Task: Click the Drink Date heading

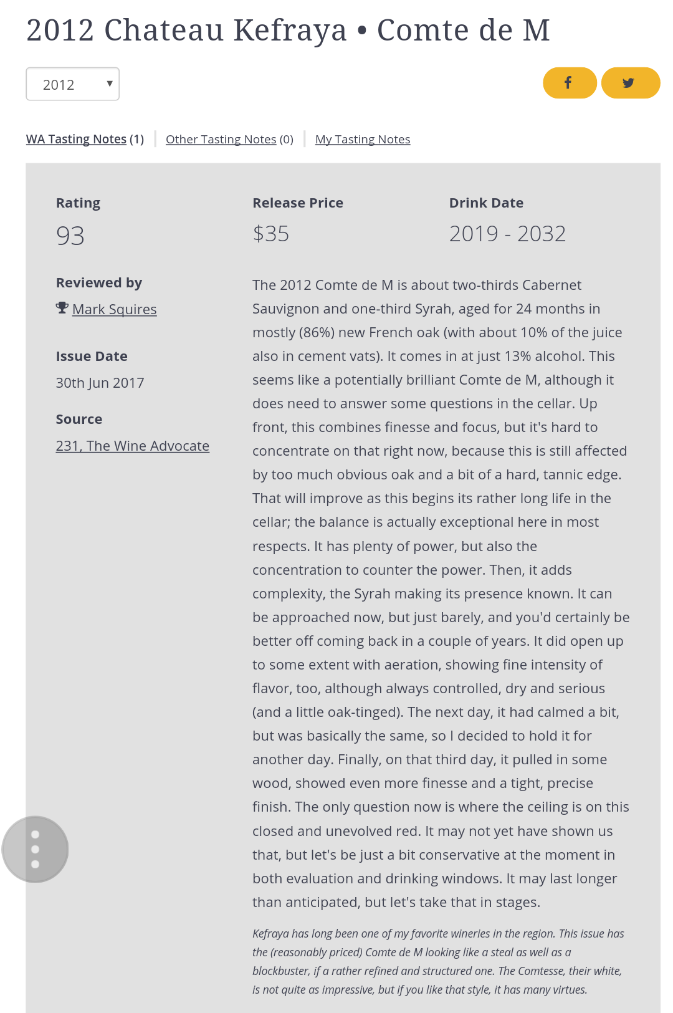Action: point(486,203)
